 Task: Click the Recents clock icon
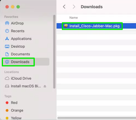pos(7,31)
